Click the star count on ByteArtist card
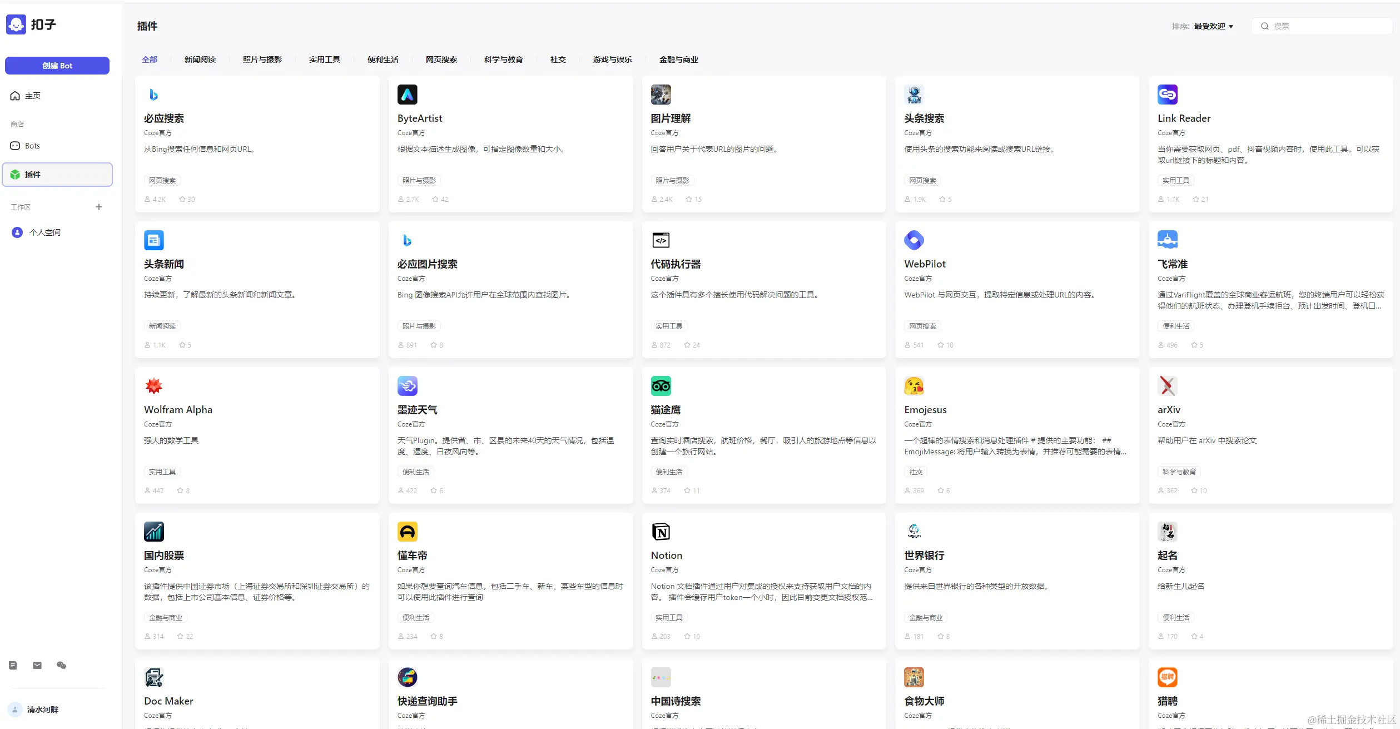This screenshot has height=729, width=1400. tap(440, 199)
